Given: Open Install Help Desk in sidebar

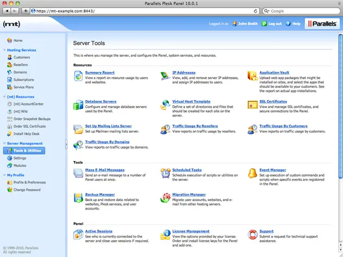Looking at the screenshot, I should (x=27, y=133).
